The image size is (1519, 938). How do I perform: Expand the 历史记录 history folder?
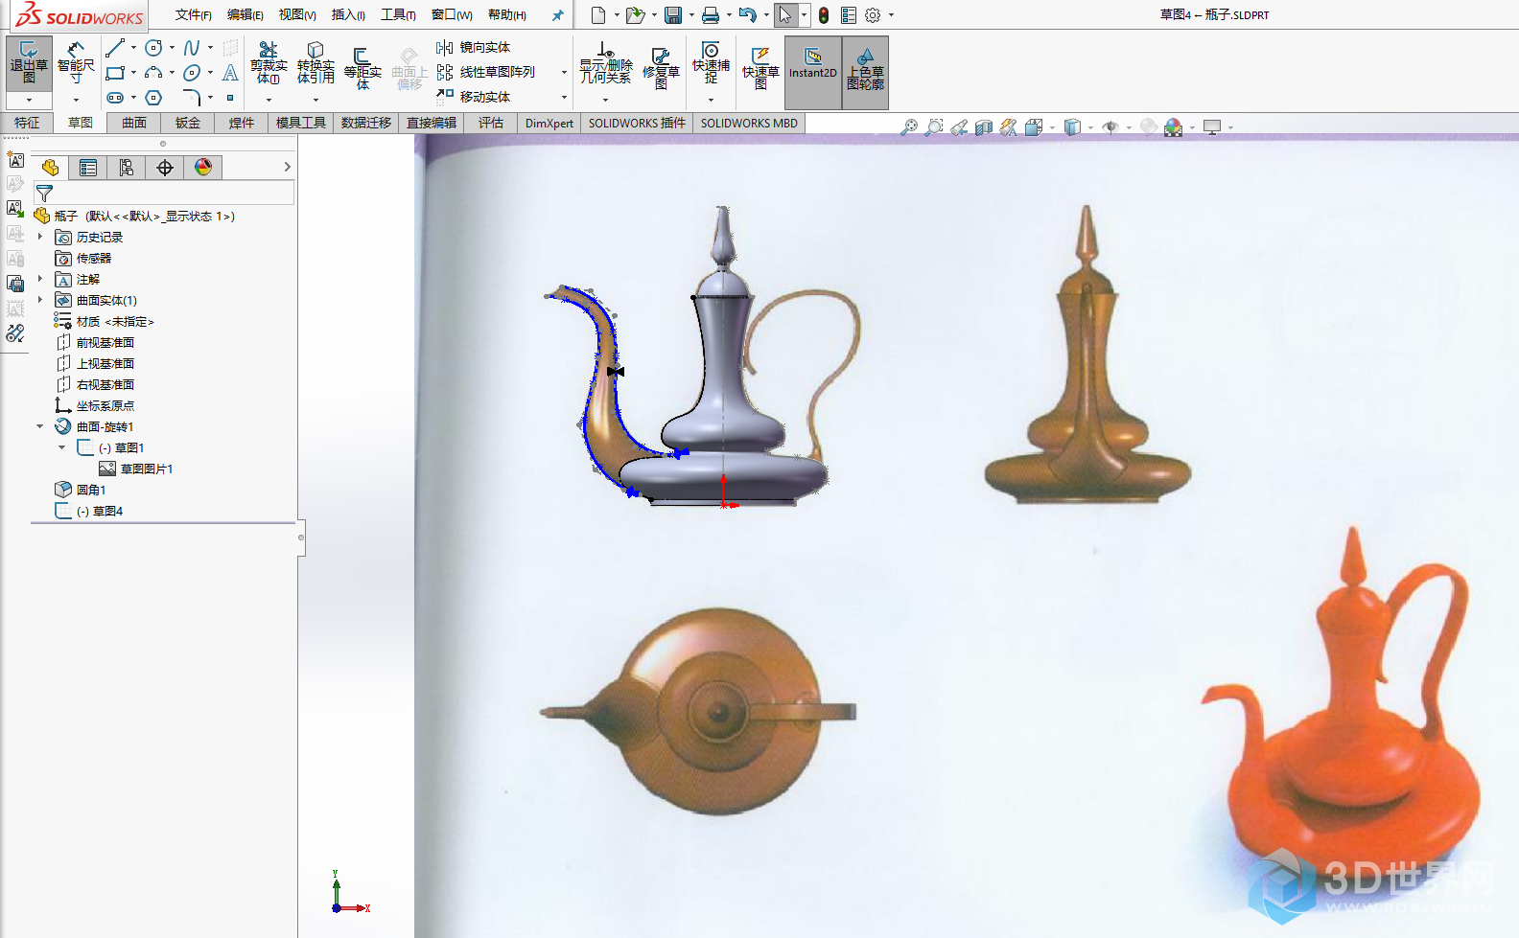pos(40,237)
